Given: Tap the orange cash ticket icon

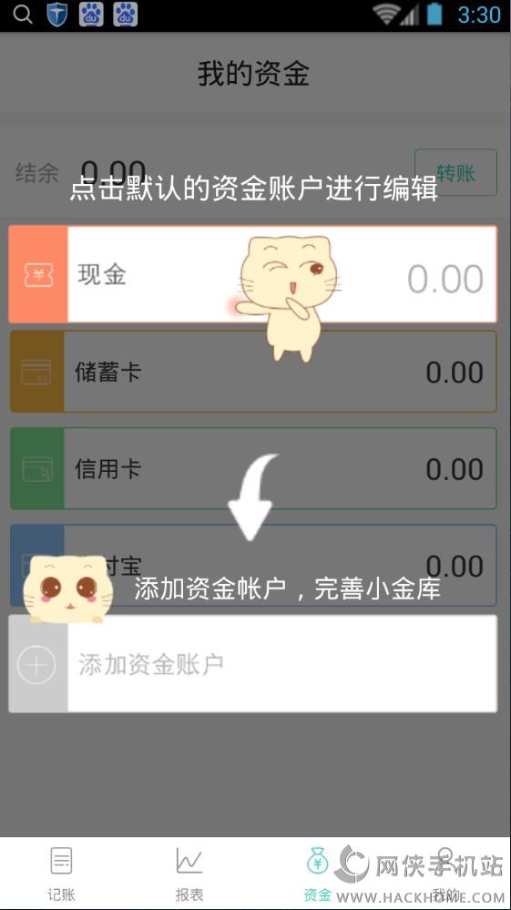Looking at the screenshot, I should (x=38, y=274).
